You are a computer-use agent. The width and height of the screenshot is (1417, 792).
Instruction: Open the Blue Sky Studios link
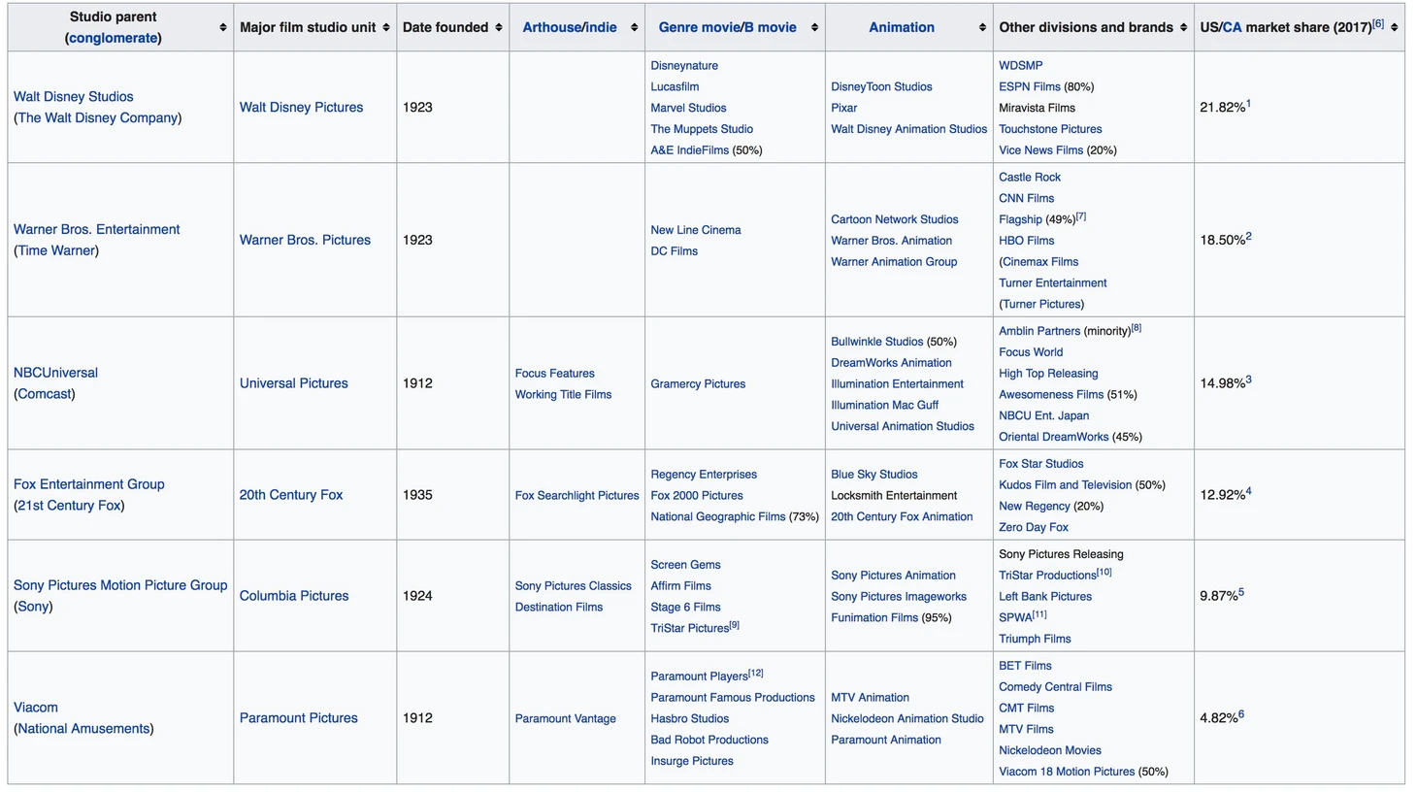873,475
